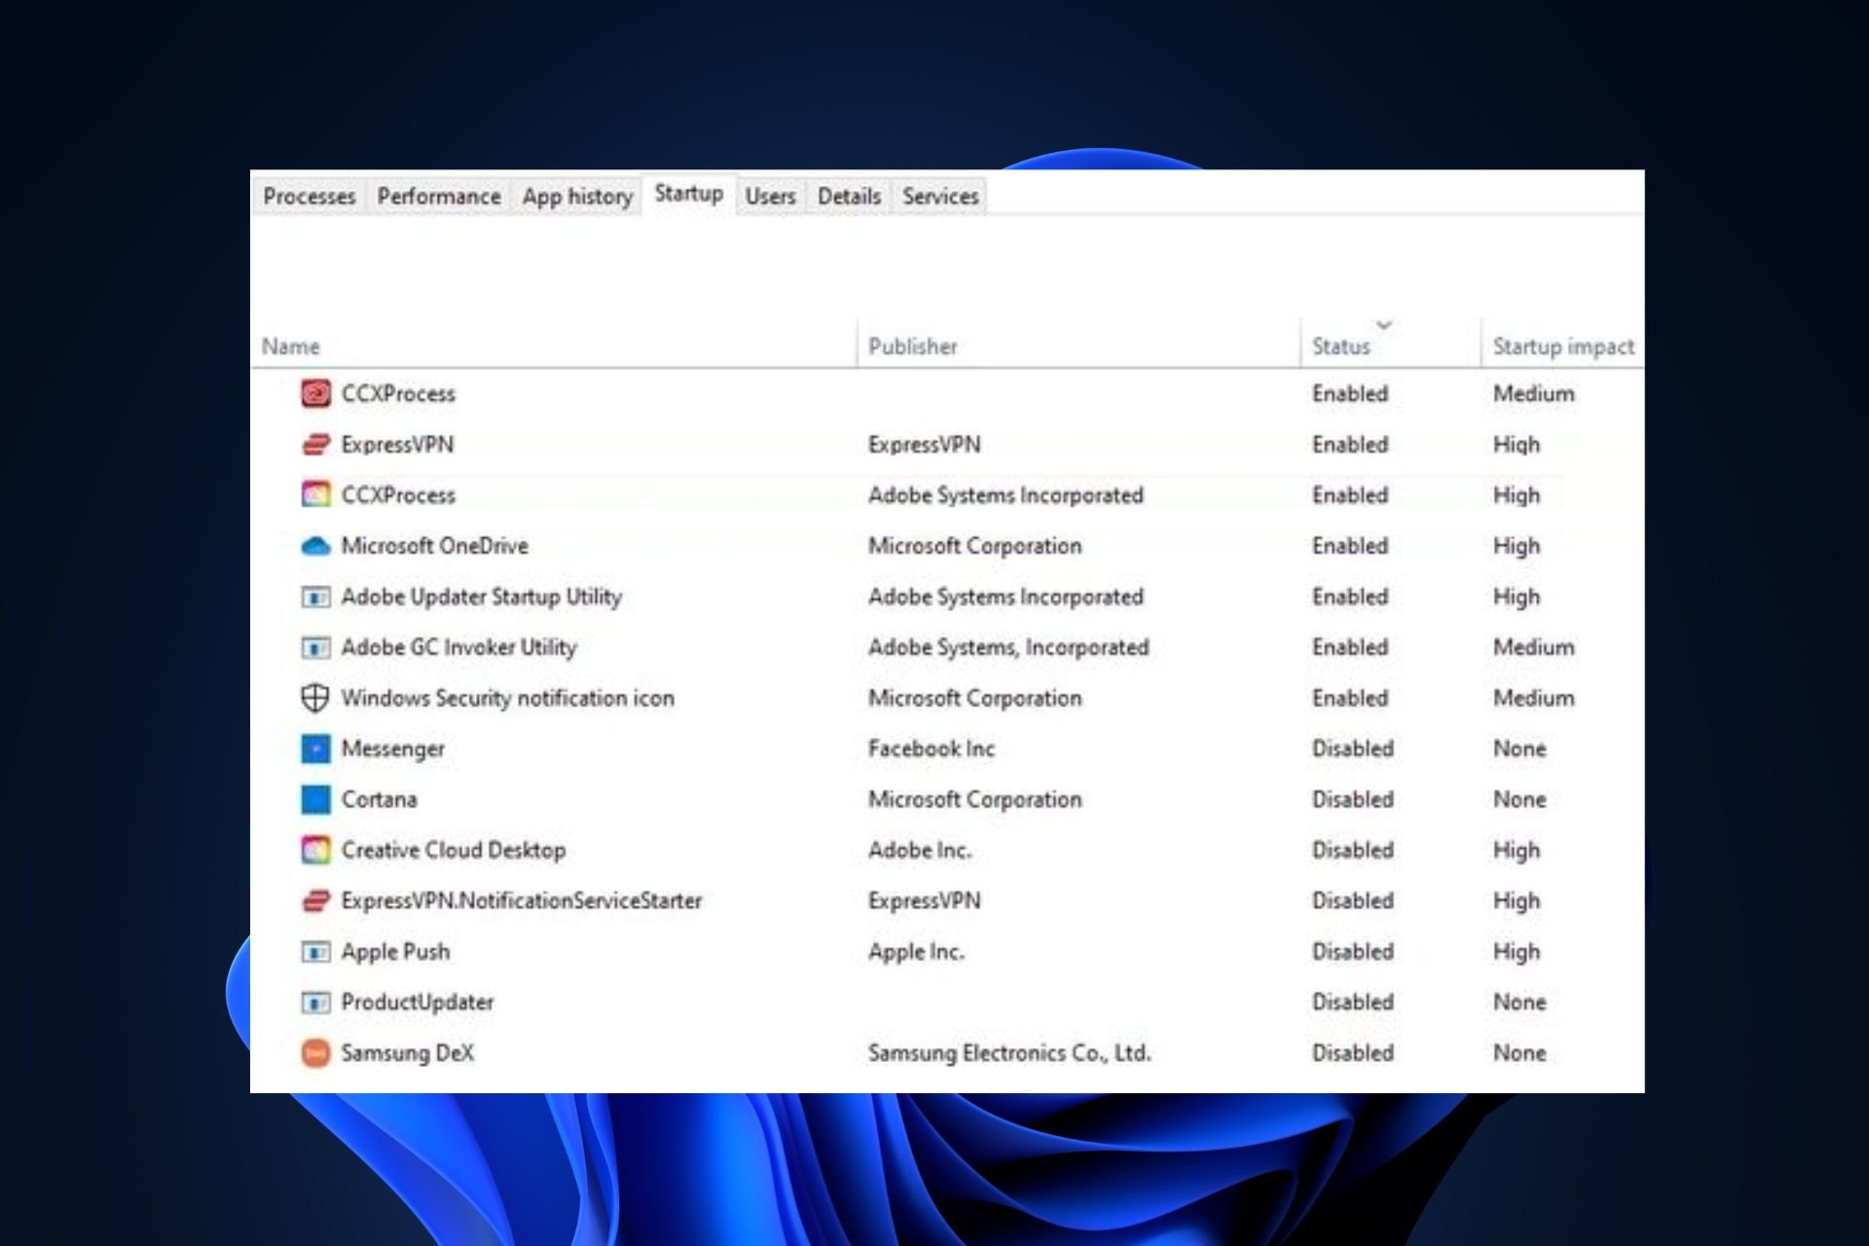
Task: Open the Services tab
Action: tap(940, 197)
